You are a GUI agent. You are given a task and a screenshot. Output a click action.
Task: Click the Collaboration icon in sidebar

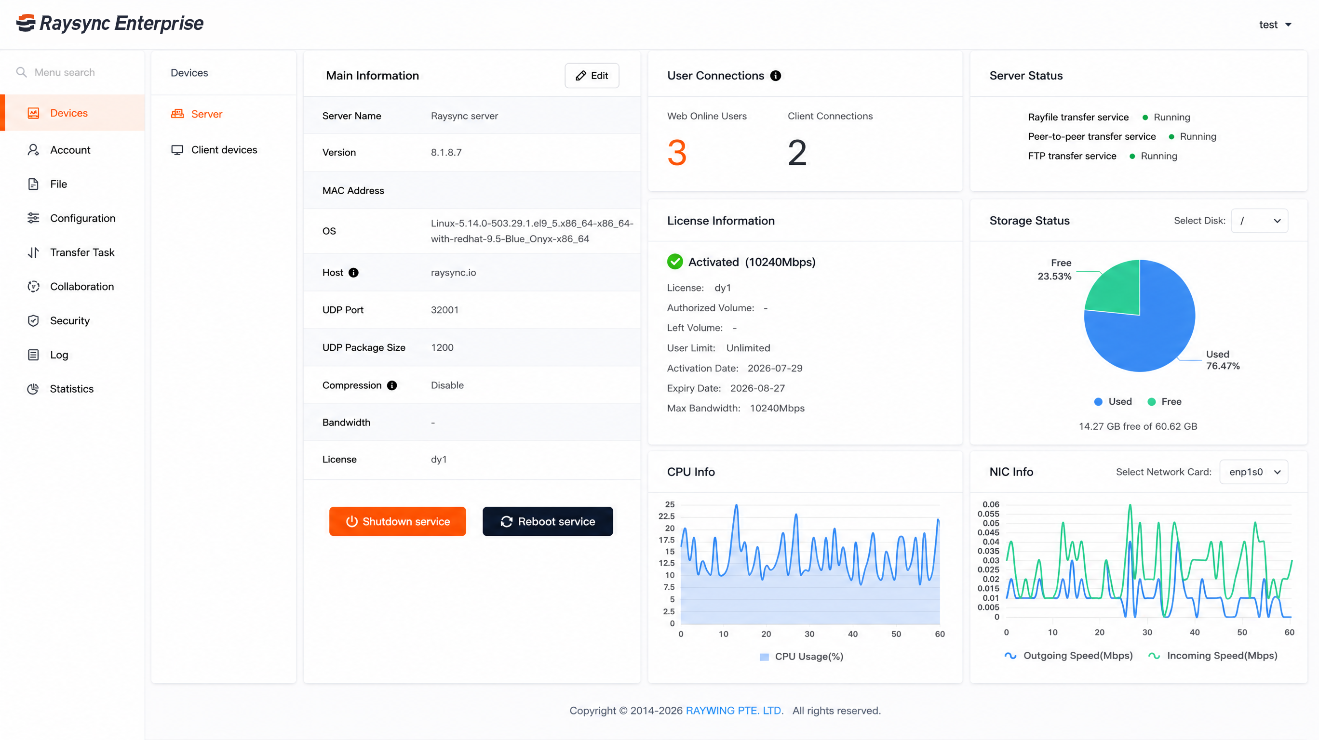pyautogui.click(x=33, y=287)
